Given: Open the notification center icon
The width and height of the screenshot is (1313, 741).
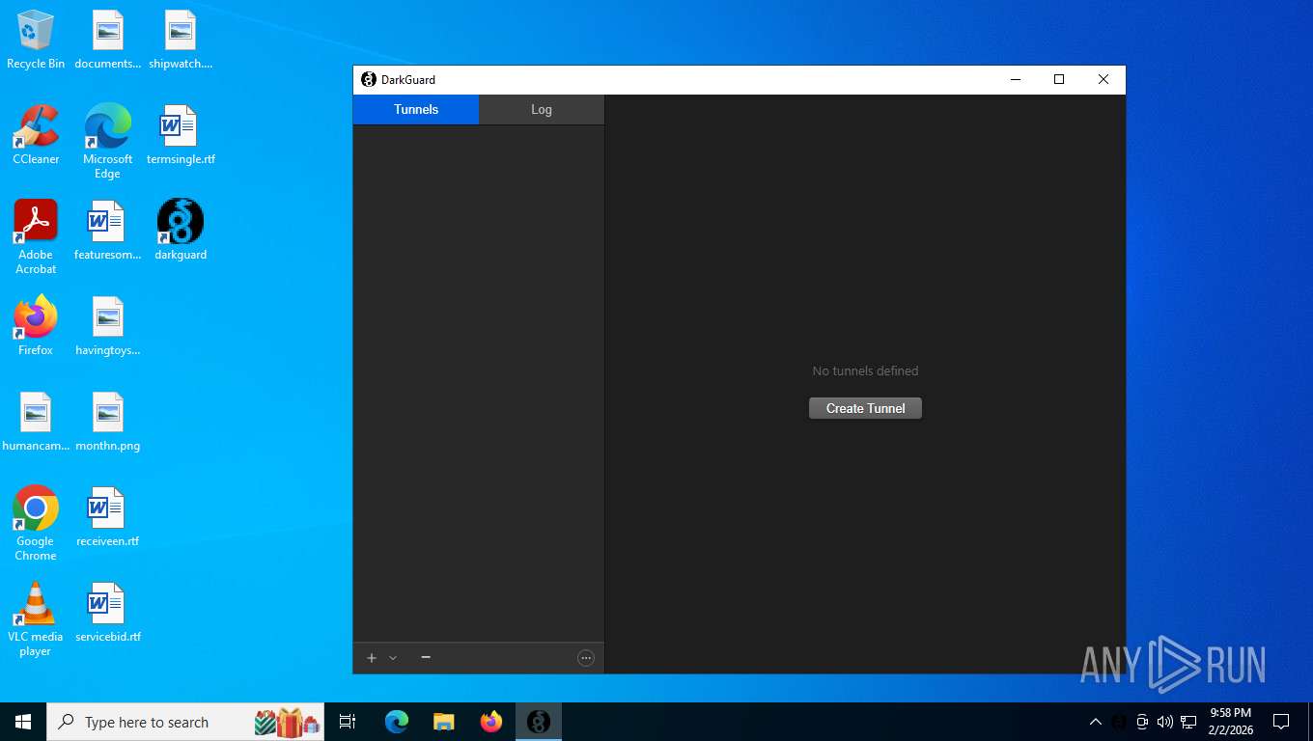Looking at the screenshot, I should click(x=1281, y=722).
